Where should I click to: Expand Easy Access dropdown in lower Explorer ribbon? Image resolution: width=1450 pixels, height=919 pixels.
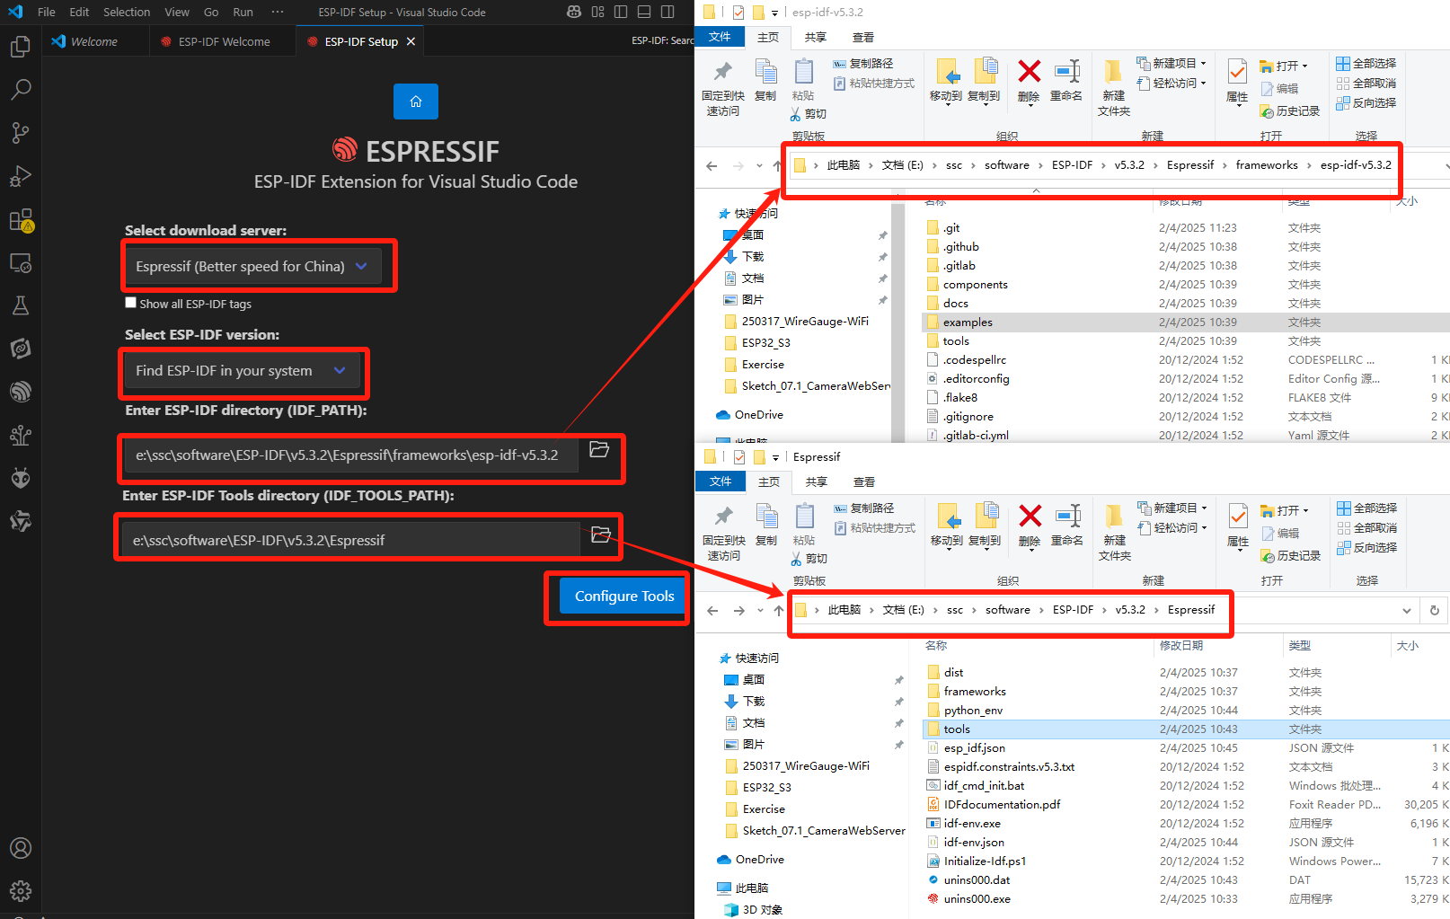1204,528
